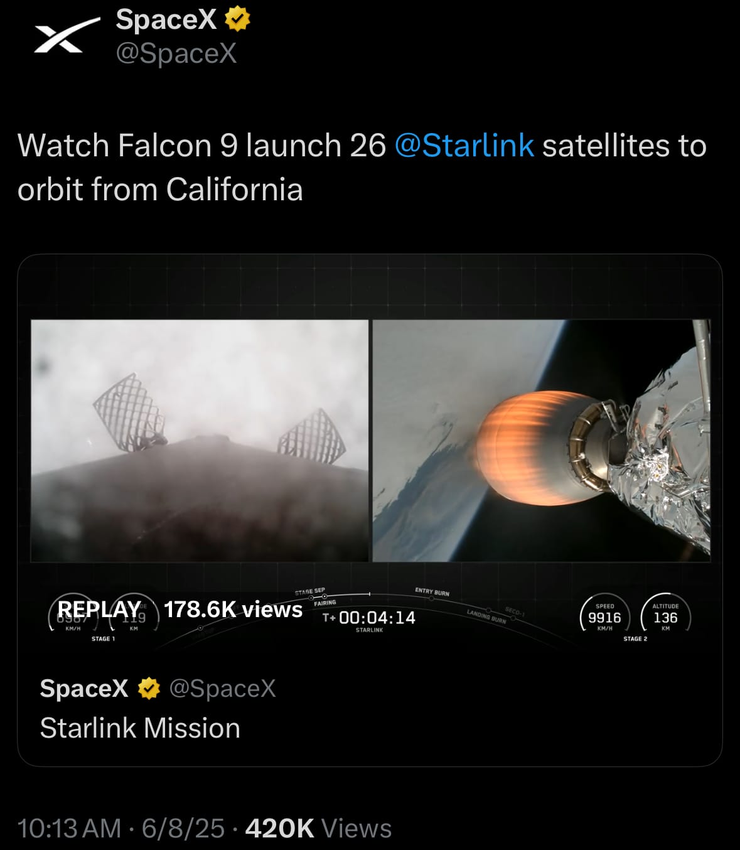Open the 10:13 AM 6/8/25 timestamp
The image size is (740, 850).
point(121,829)
